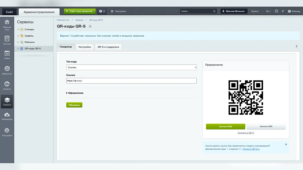Switch to the Генератор tab
The image size is (303, 170).
66,47
